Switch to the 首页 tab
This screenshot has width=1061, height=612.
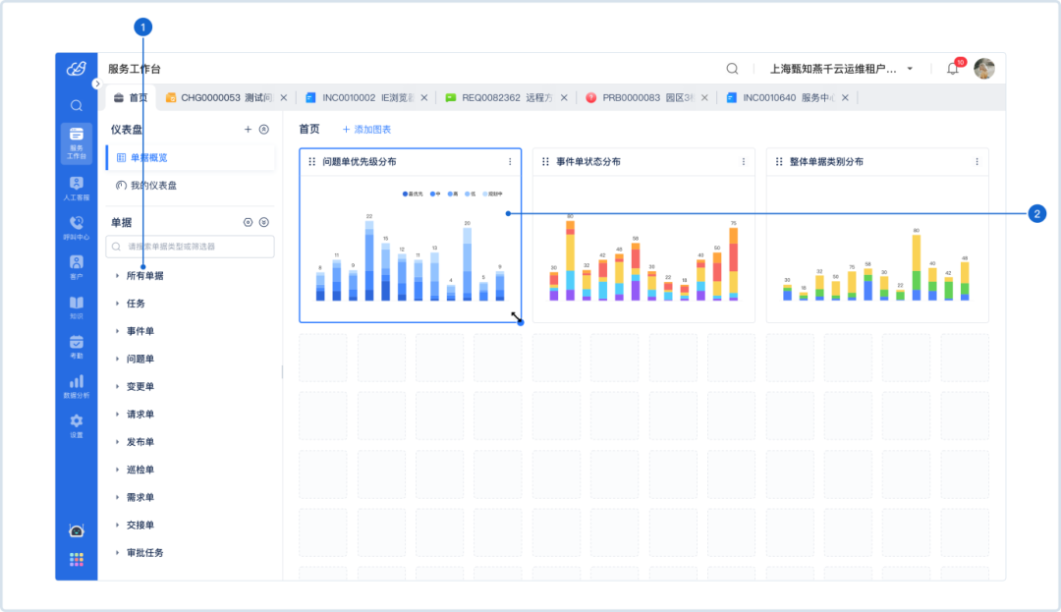pos(131,97)
